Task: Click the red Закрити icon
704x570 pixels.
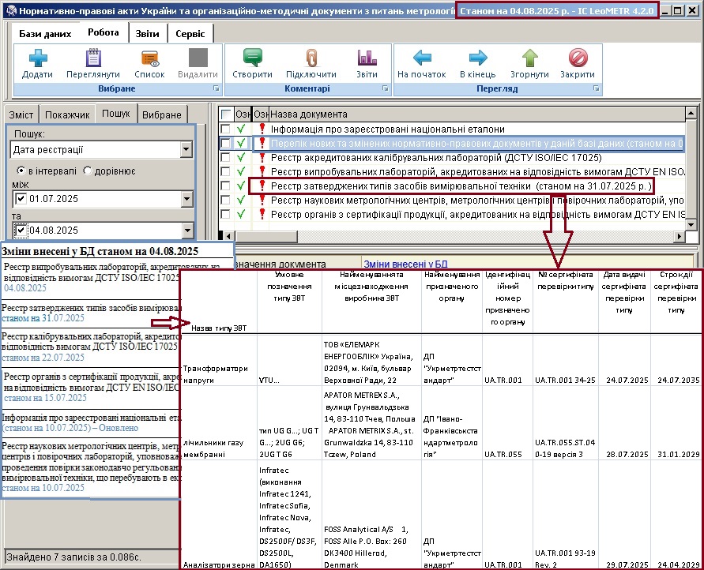Action: coord(578,58)
